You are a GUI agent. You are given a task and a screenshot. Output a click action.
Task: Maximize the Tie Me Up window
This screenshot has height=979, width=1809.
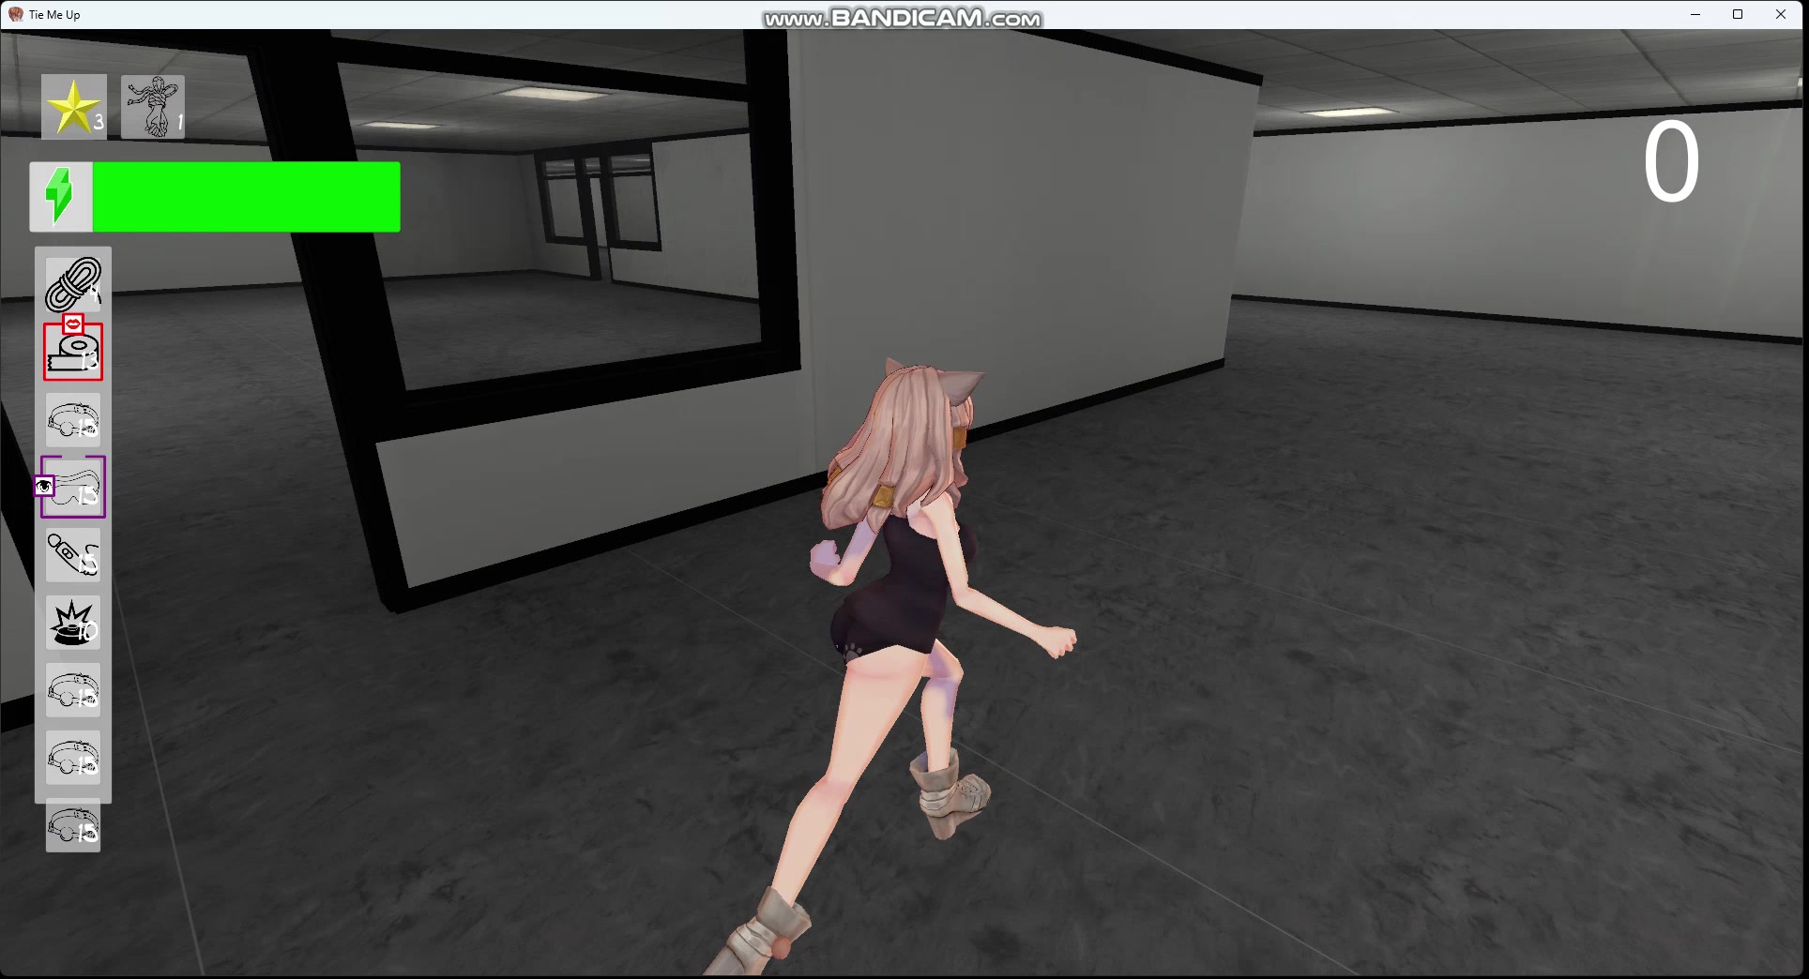point(1738,14)
